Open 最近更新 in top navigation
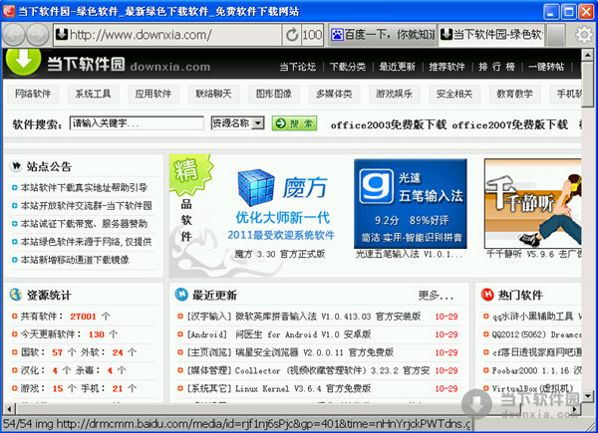The width and height of the screenshot is (598, 433). 397,67
